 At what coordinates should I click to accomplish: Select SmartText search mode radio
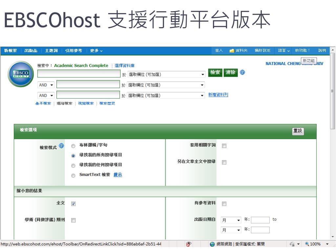pos(73,176)
